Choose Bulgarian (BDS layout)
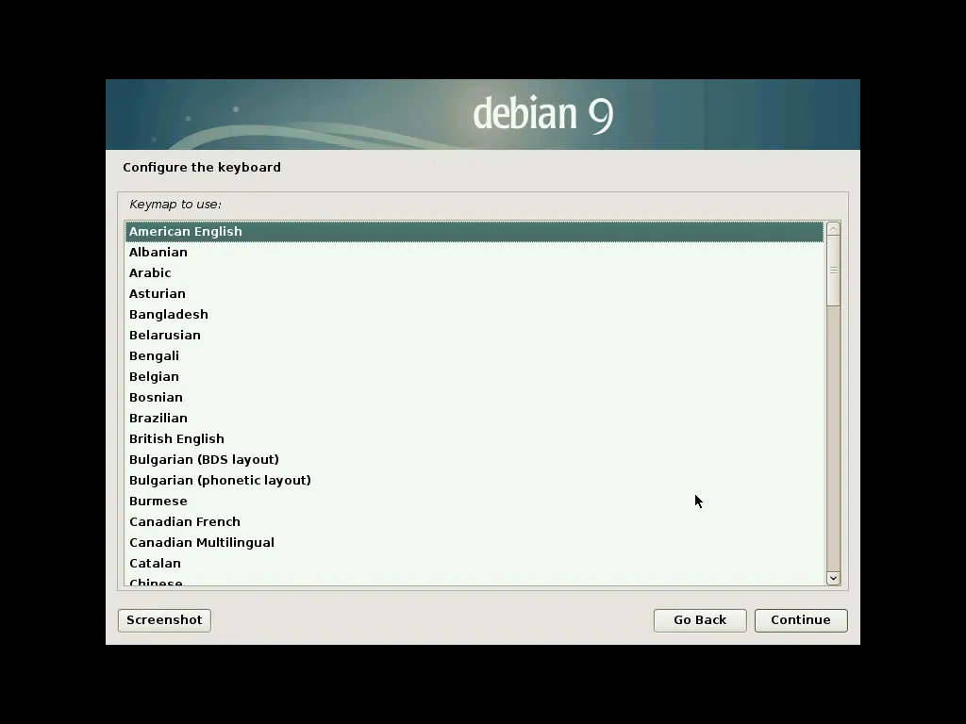Viewport: 966px width, 724px height. (474, 460)
